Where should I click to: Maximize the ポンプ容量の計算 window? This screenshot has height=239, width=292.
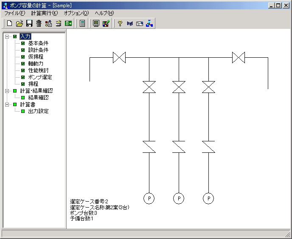tap(278, 6)
